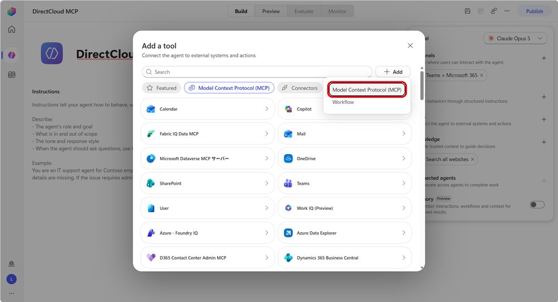
Task: Expand the User row chevron
Action: pos(267,208)
